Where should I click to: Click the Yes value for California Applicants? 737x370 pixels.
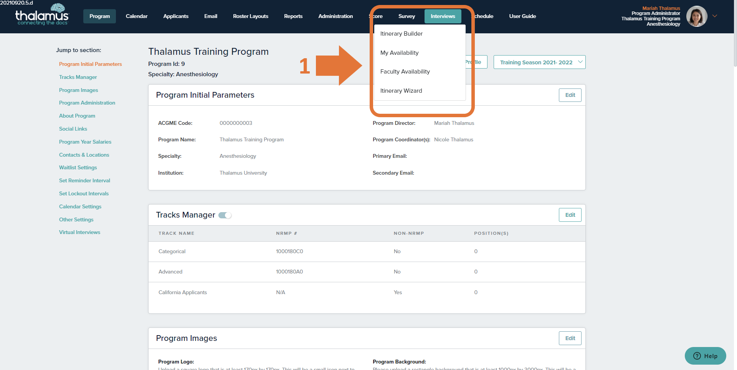(398, 293)
